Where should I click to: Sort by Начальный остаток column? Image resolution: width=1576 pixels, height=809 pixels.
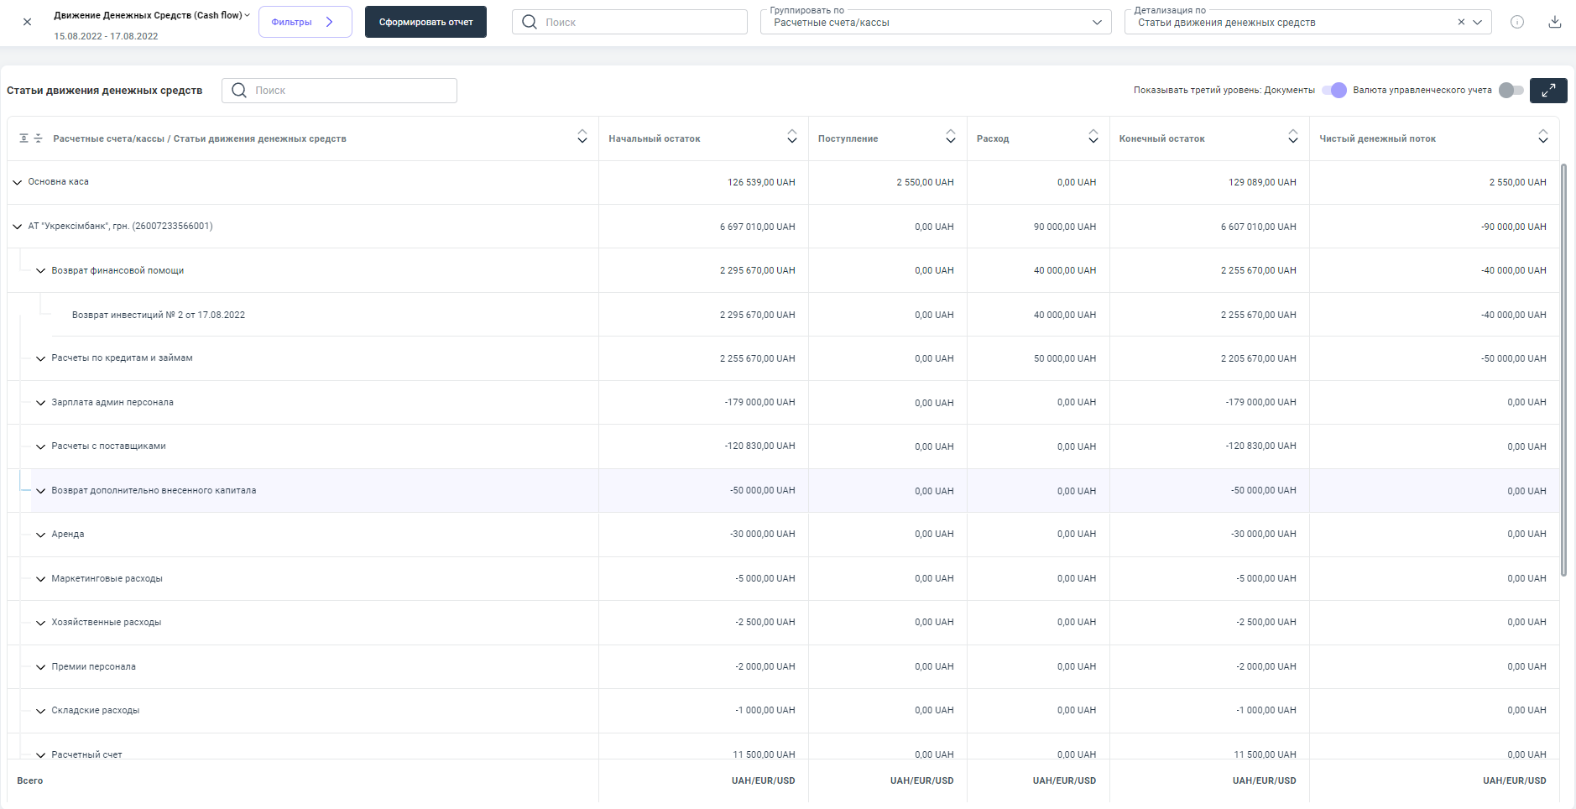click(x=791, y=137)
